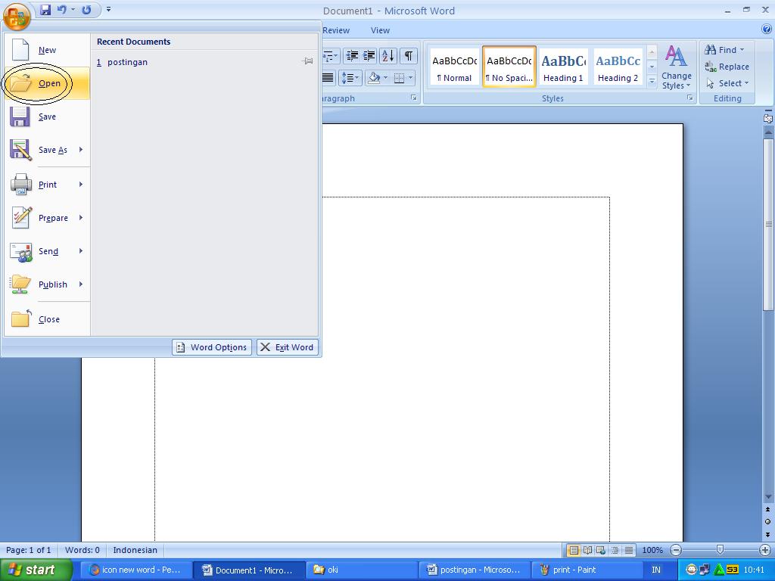Switch to Web Layout view
Image resolution: width=775 pixels, height=581 pixels.
(x=600, y=550)
